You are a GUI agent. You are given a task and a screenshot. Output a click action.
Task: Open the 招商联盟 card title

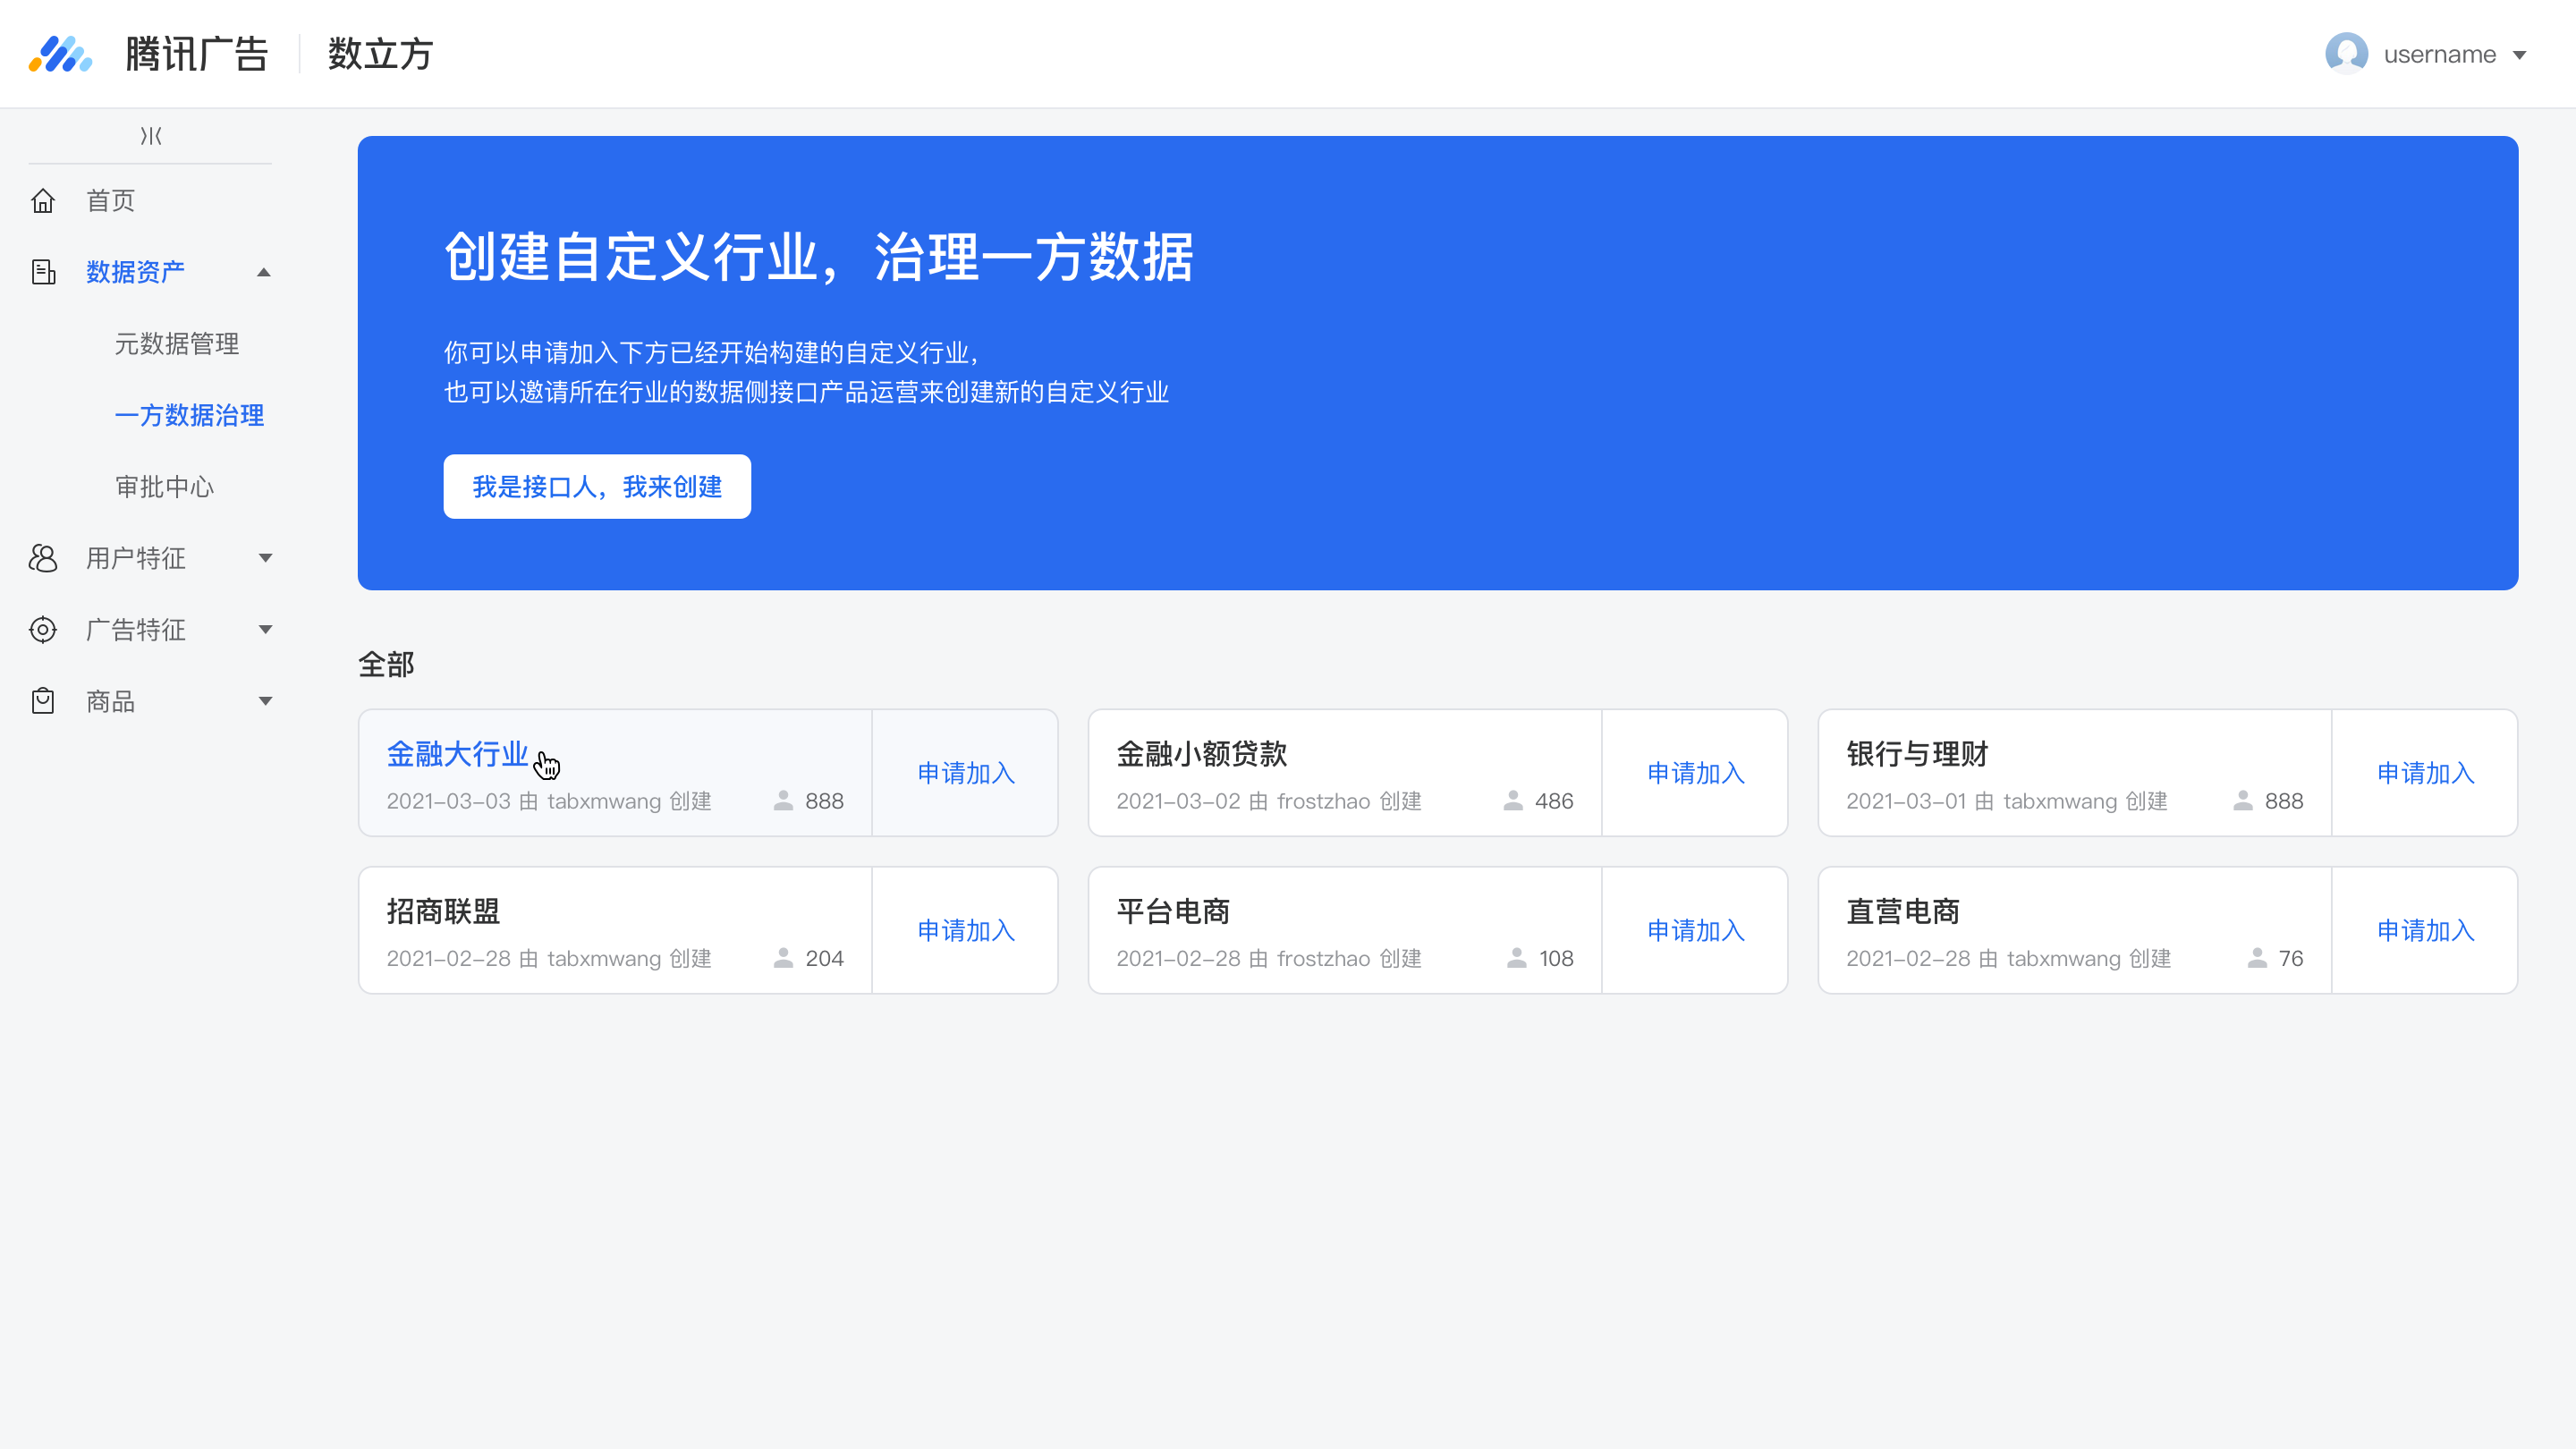tap(443, 911)
